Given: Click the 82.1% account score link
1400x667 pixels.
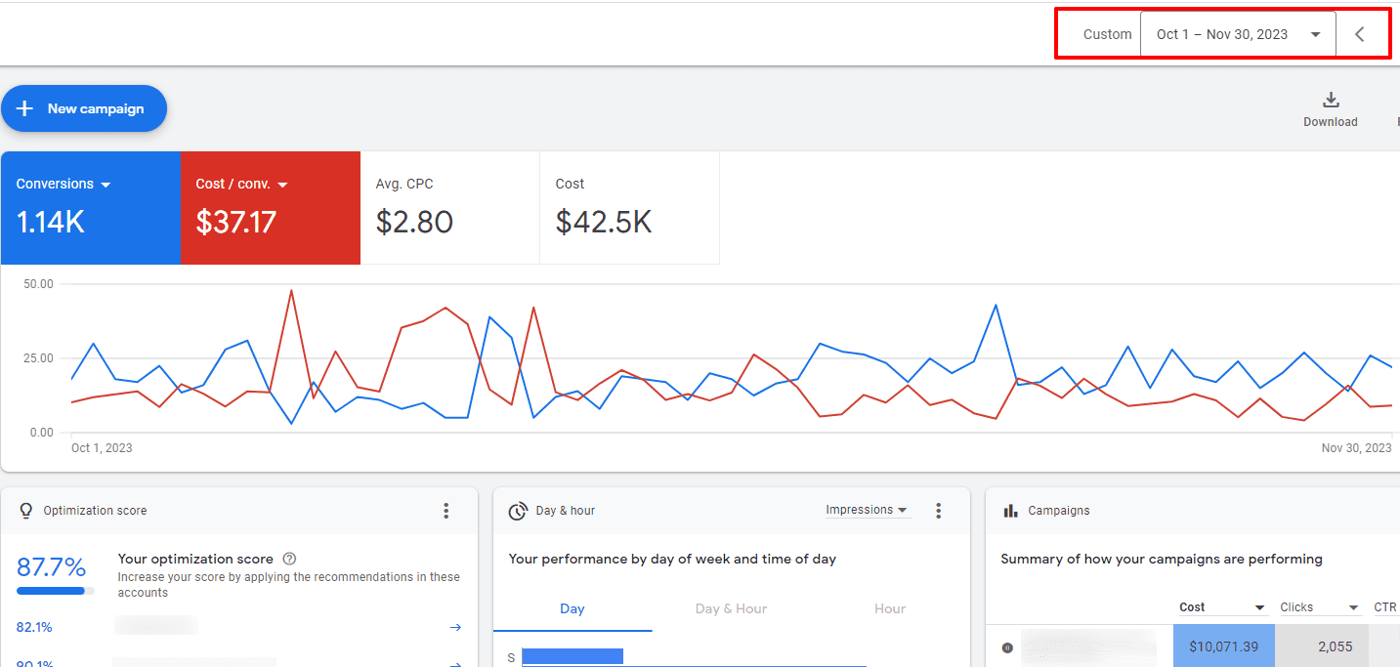Looking at the screenshot, I should click(34, 628).
